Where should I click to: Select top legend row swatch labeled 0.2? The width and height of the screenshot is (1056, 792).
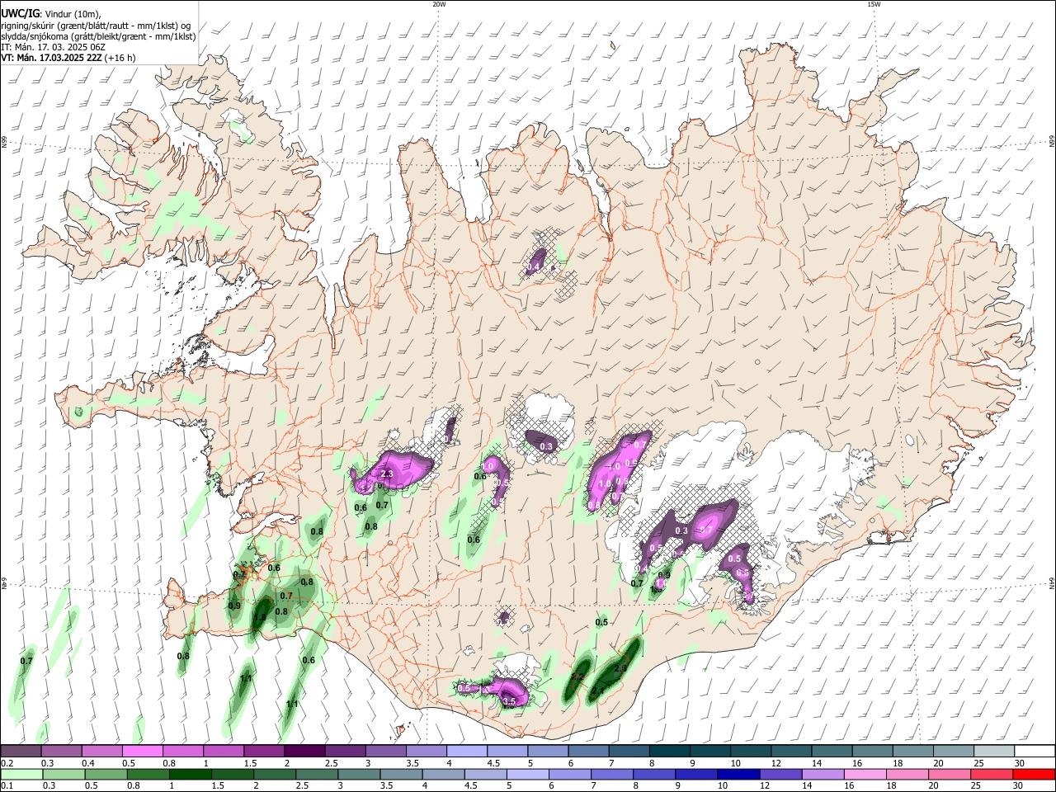tap(21, 752)
